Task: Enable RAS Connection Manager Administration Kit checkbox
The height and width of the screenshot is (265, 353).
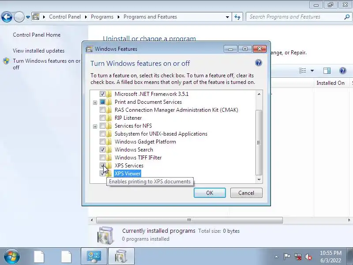Action: (102, 110)
